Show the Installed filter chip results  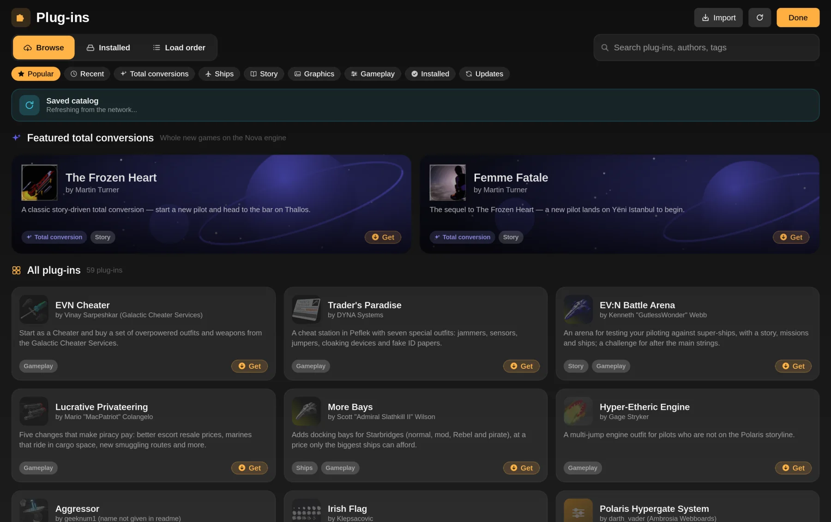click(x=430, y=74)
